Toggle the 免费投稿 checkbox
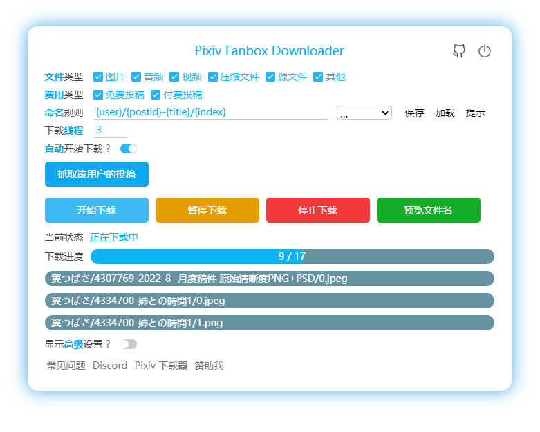 coord(98,95)
